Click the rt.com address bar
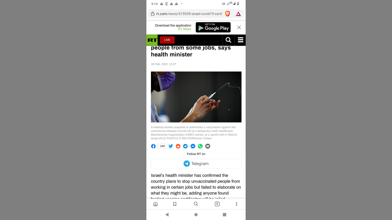392x220 pixels. coord(189,14)
